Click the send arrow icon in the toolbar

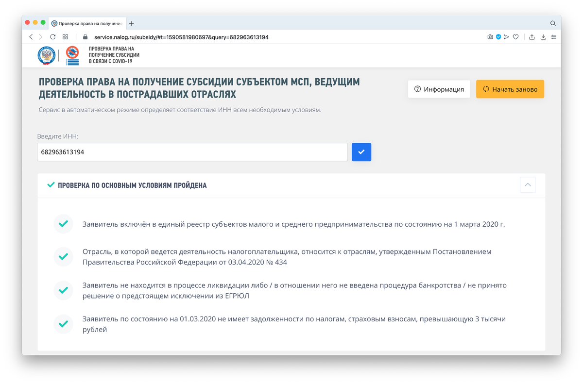pos(507,36)
